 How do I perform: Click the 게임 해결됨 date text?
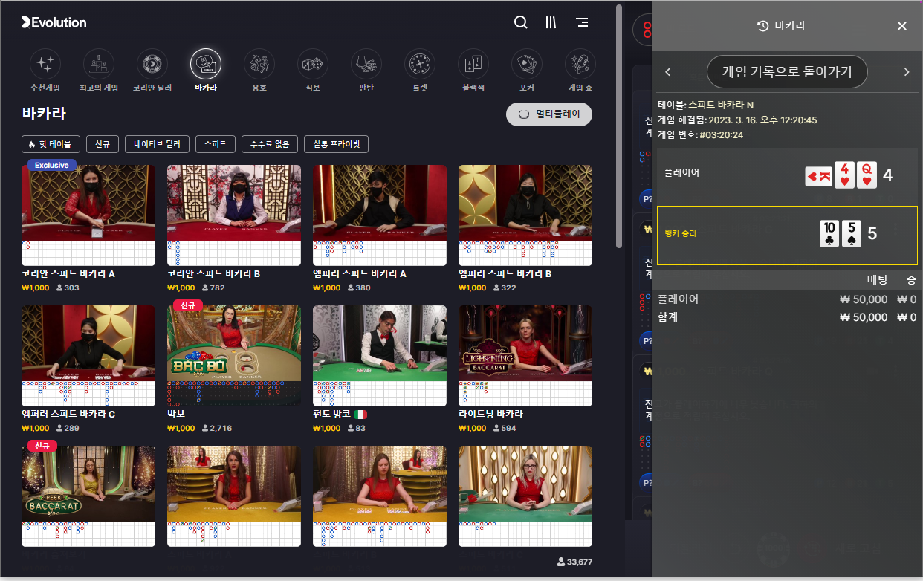pyautogui.click(x=737, y=120)
